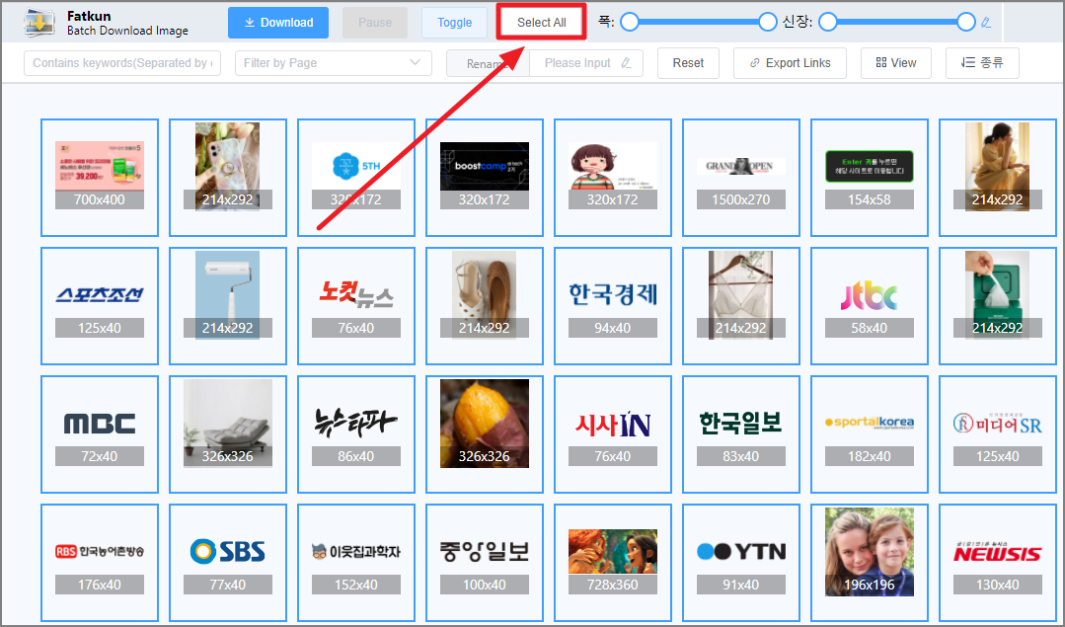1065x627 pixels.
Task: Open the sort 종류 button
Action: pyautogui.click(x=982, y=63)
